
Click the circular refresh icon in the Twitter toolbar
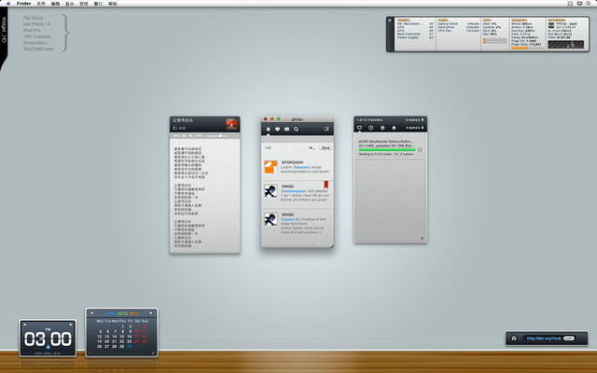click(297, 129)
